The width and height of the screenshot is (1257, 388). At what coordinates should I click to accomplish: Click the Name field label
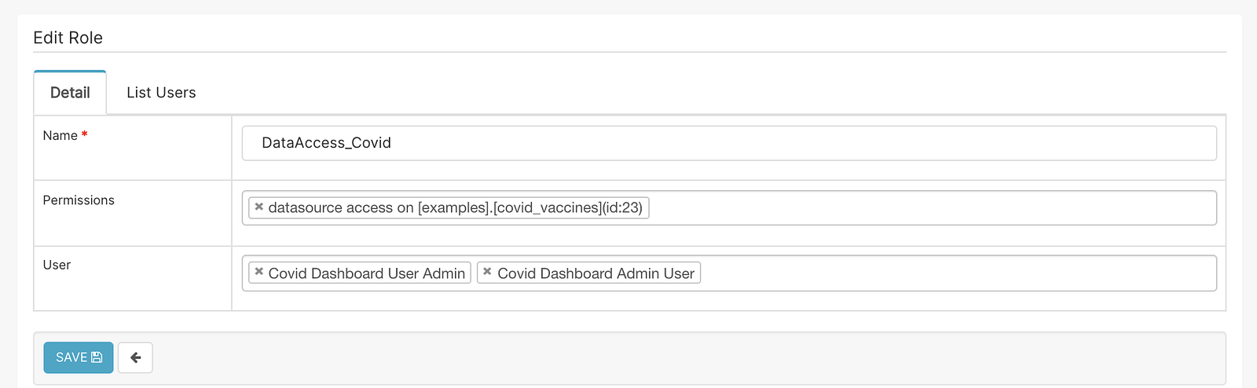[x=60, y=136]
